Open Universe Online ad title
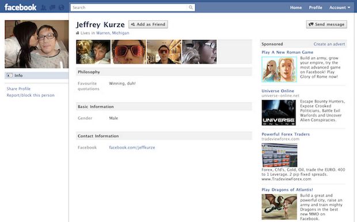357x222 pixels. 278,91
